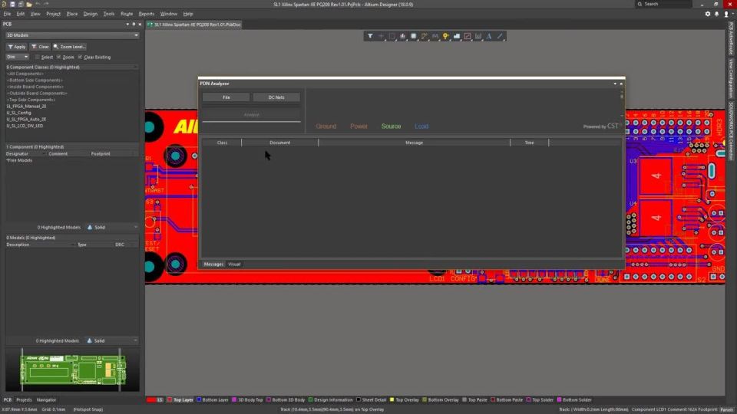Open the 3D Models mode dropdown
This screenshot has width=737, height=414.
(x=72, y=35)
